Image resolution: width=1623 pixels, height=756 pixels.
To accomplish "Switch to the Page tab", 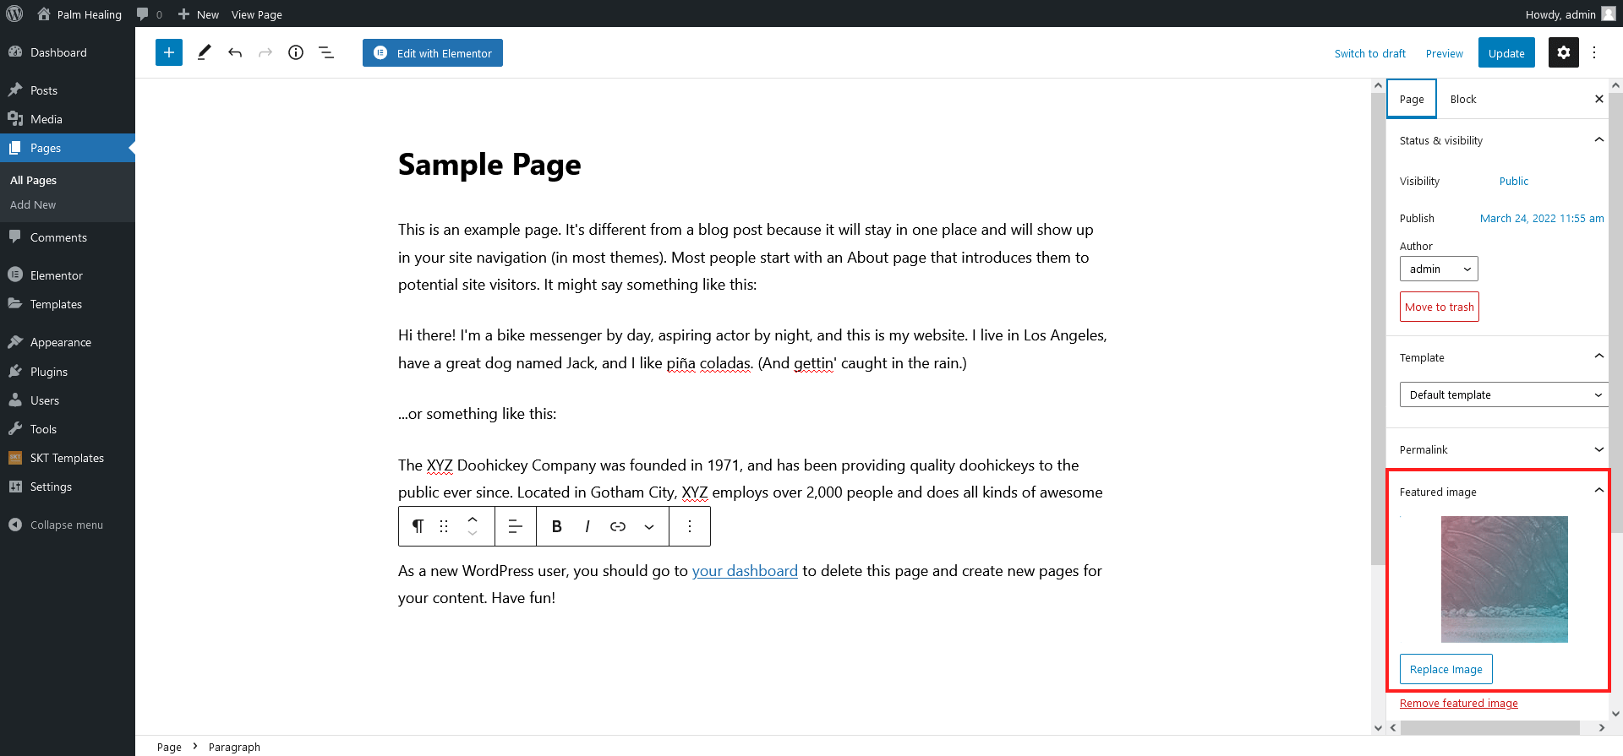I will (x=1412, y=99).
